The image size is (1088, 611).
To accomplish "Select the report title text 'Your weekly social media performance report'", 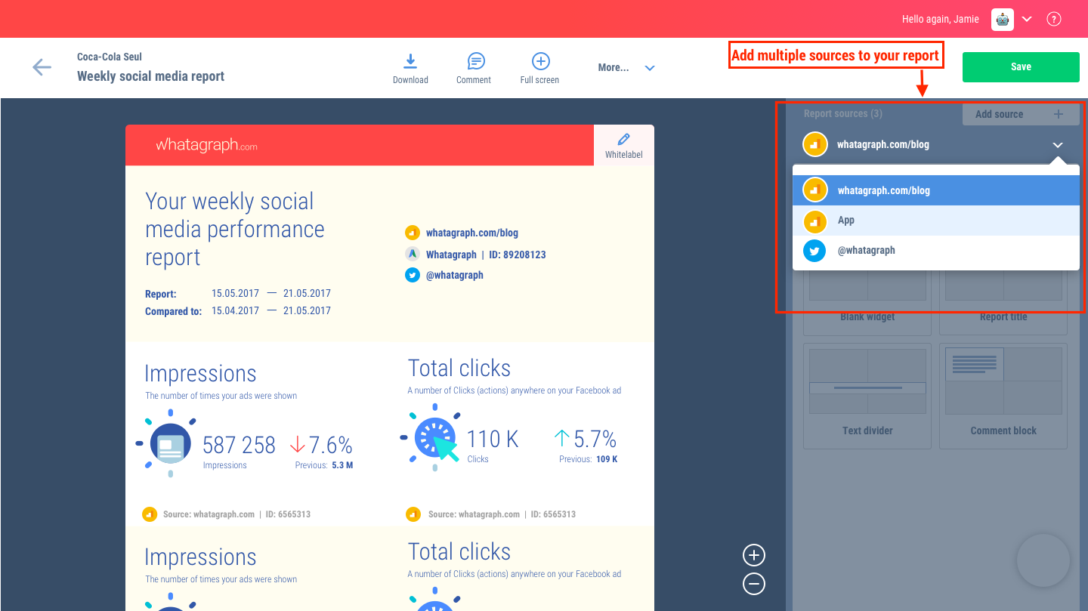I will [x=235, y=229].
